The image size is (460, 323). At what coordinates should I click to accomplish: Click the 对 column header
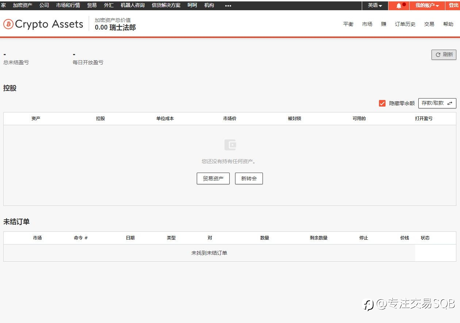(x=210, y=238)
